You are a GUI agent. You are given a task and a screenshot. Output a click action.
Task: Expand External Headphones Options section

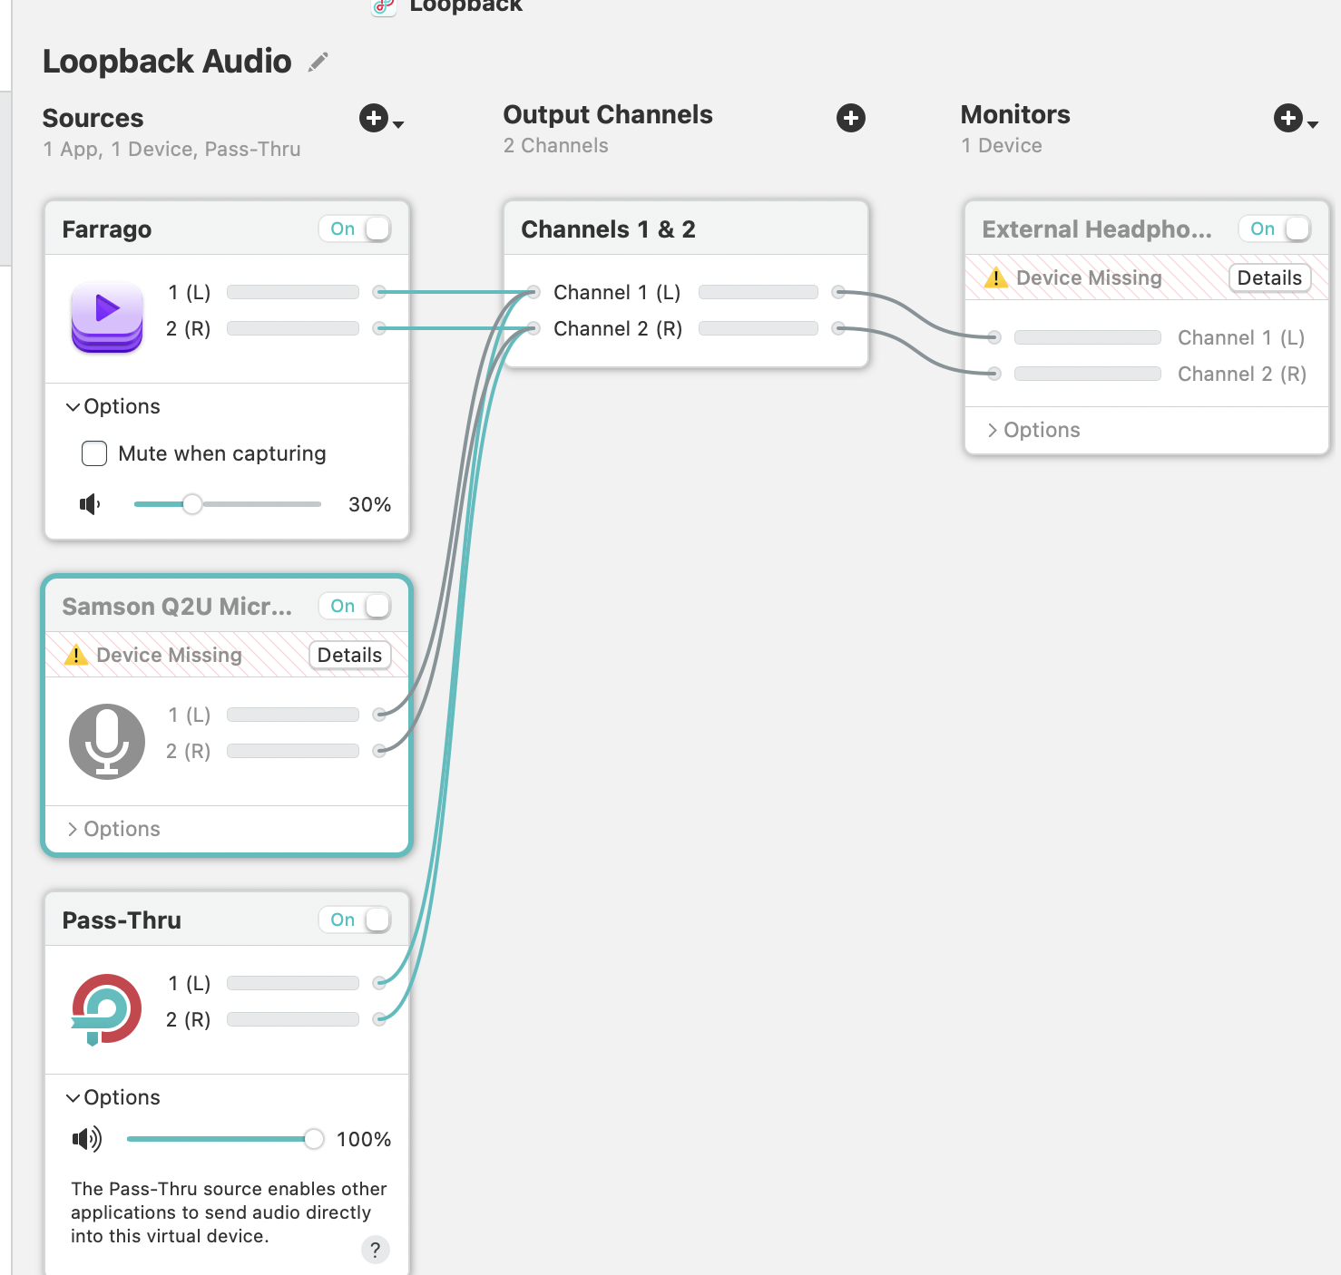tap(1033, 430)
